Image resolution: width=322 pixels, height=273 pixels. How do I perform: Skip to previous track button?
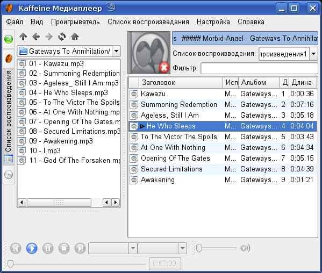[16, 248]
